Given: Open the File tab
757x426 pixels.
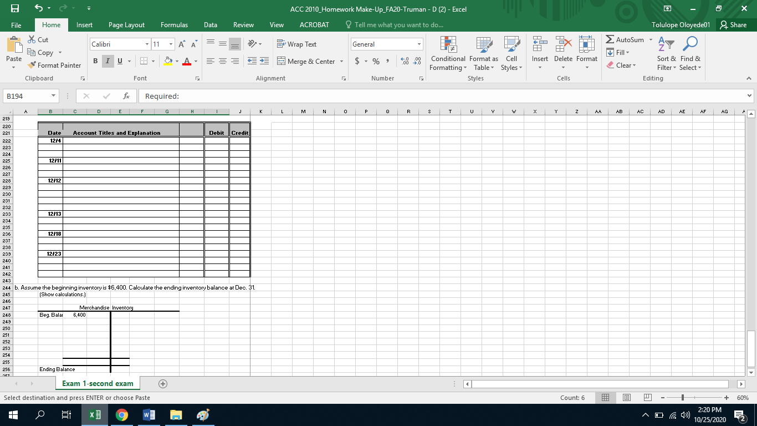Looking at the screenshot, I should tap(16, 24).
